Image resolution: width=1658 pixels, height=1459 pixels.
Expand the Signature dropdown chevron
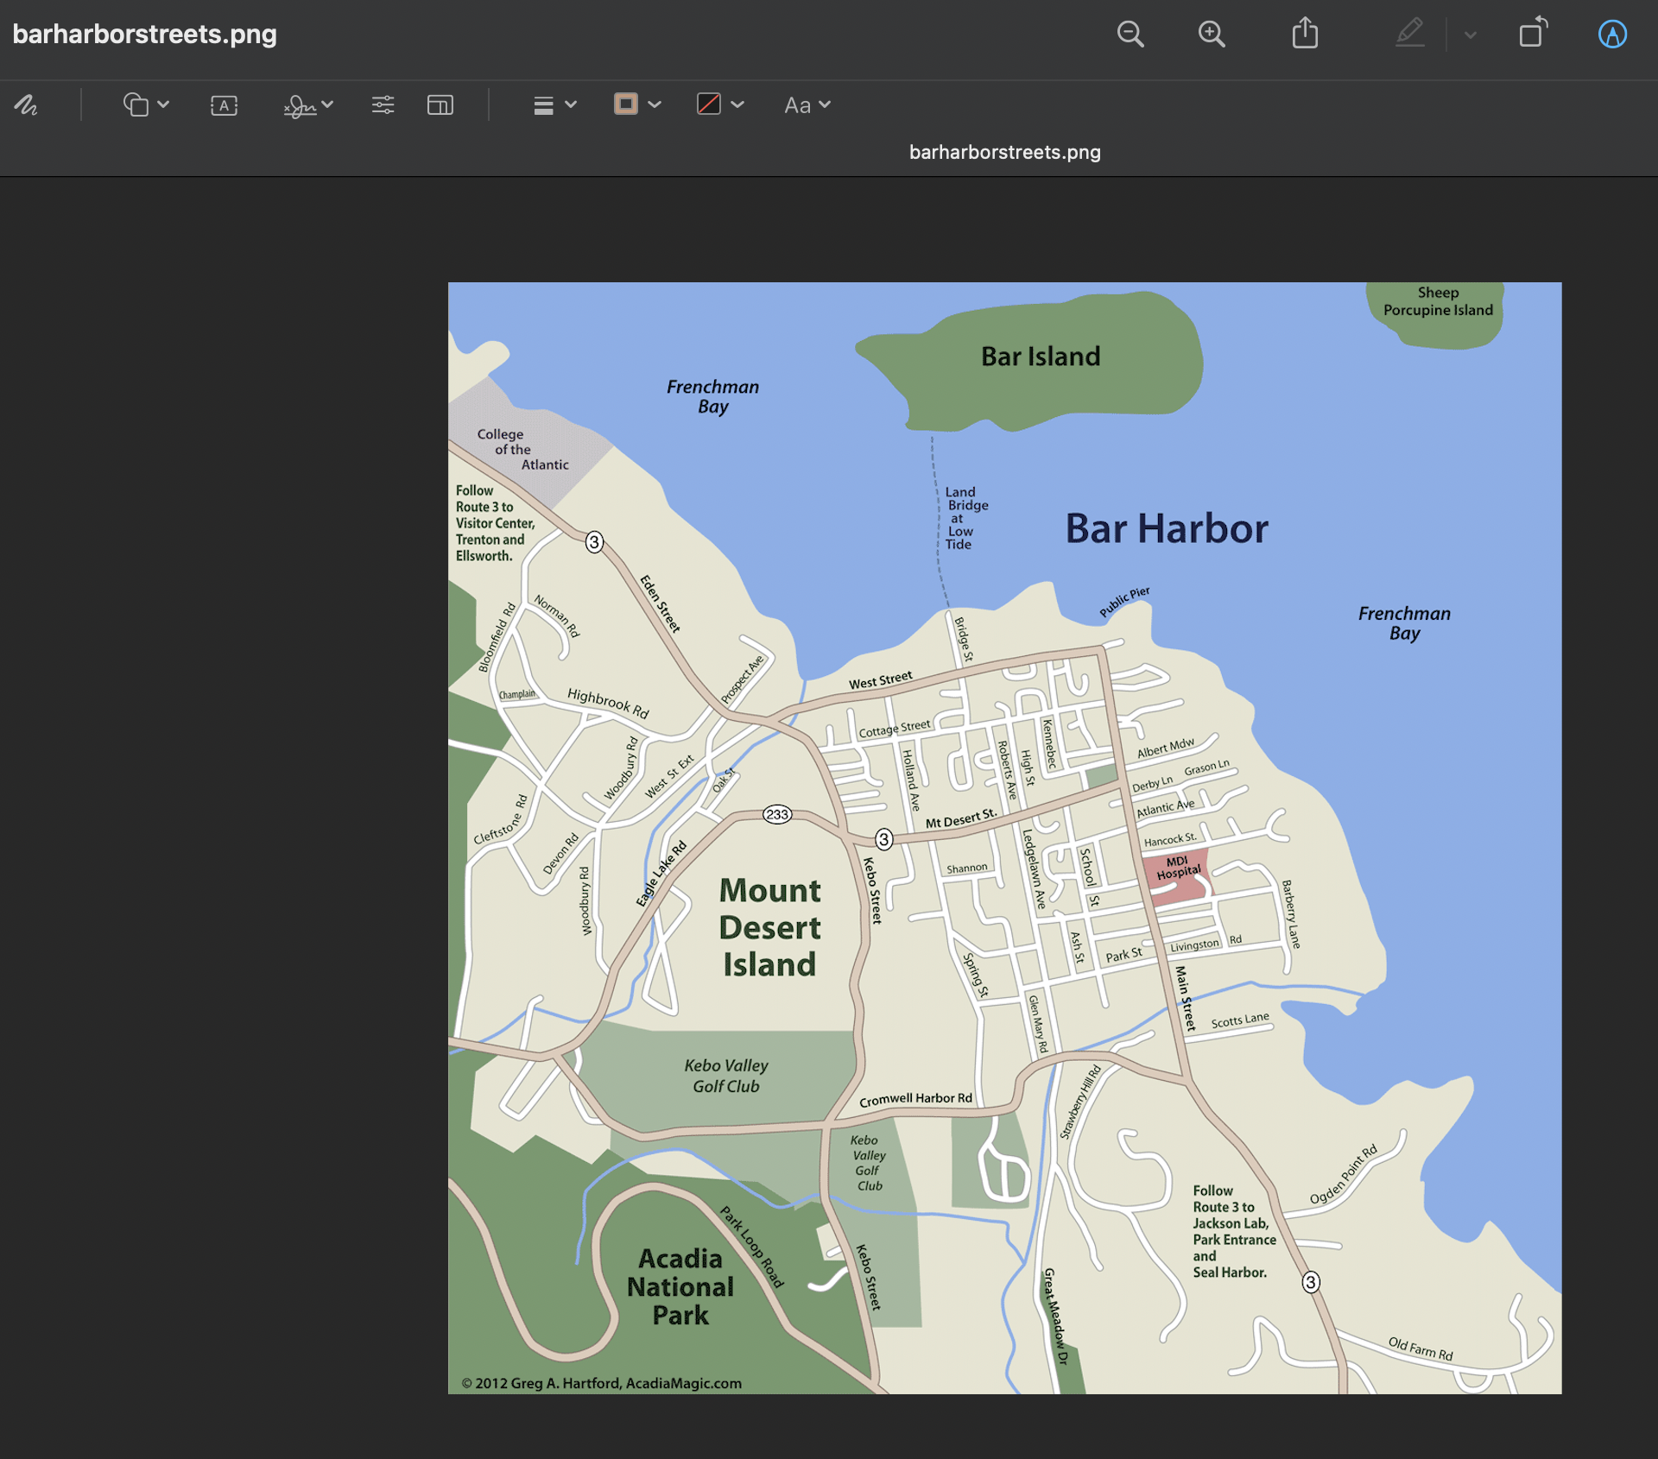click(x=327, y=104)
